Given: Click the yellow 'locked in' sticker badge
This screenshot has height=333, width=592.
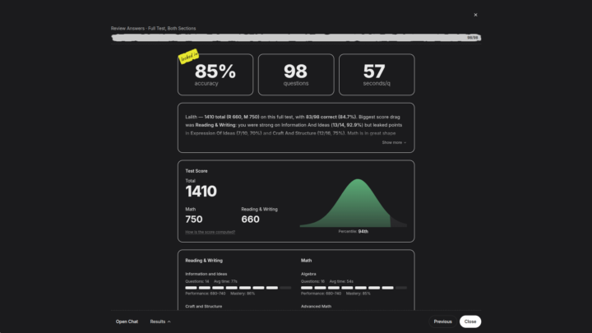Looking at the screenshot, I should tap(188, 56).
